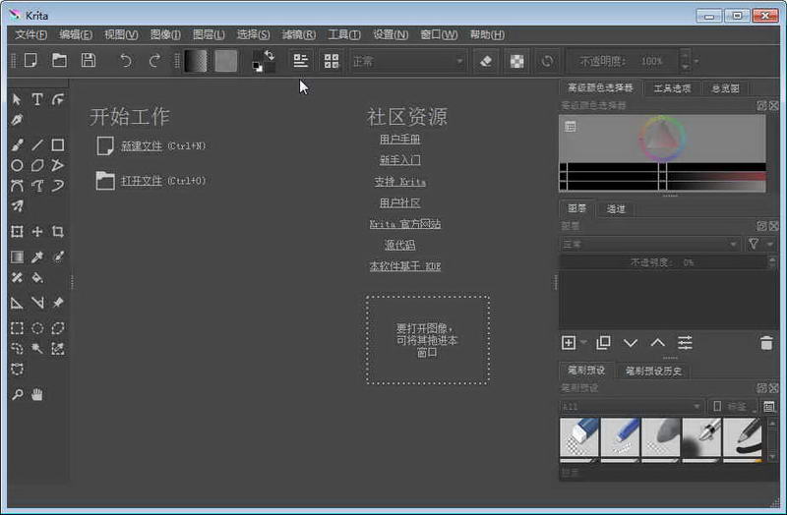The height and width of the screenshot is (515, 787).
Task: Select the Multibrush tool
Action: pos(17,206)
